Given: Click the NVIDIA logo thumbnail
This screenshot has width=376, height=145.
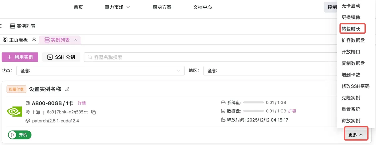Looking at the screenshot, I should (x=14, y=112).
